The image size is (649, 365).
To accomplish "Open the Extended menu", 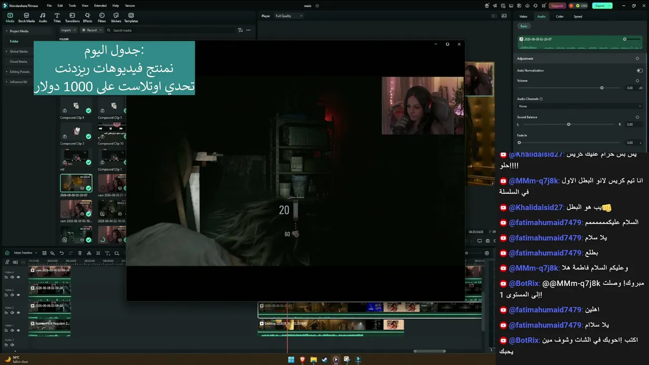I will (x=100, y=6).
